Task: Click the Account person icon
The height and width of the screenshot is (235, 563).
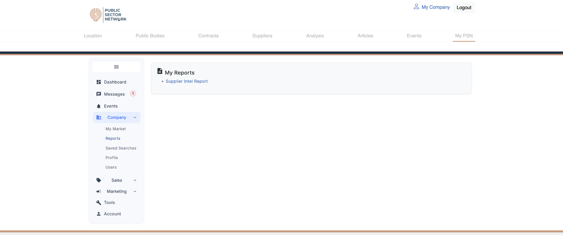Action: click(x=99, y=214)
